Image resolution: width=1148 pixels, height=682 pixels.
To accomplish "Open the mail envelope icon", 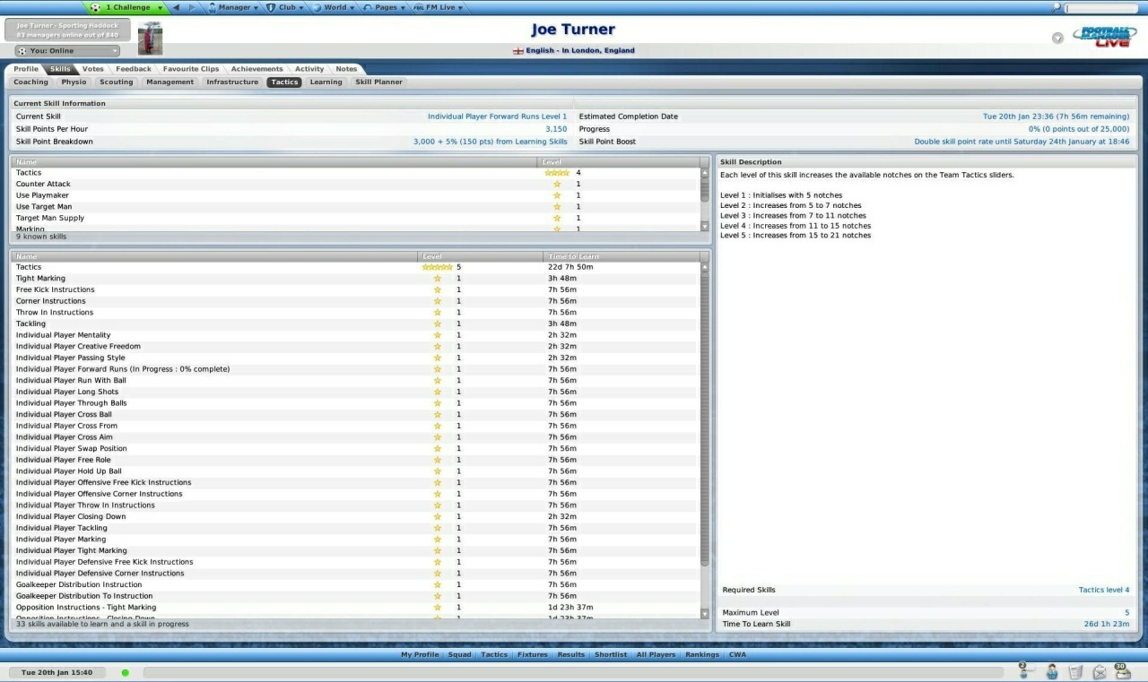I will pyautogui.click(x=1100, y=672).
